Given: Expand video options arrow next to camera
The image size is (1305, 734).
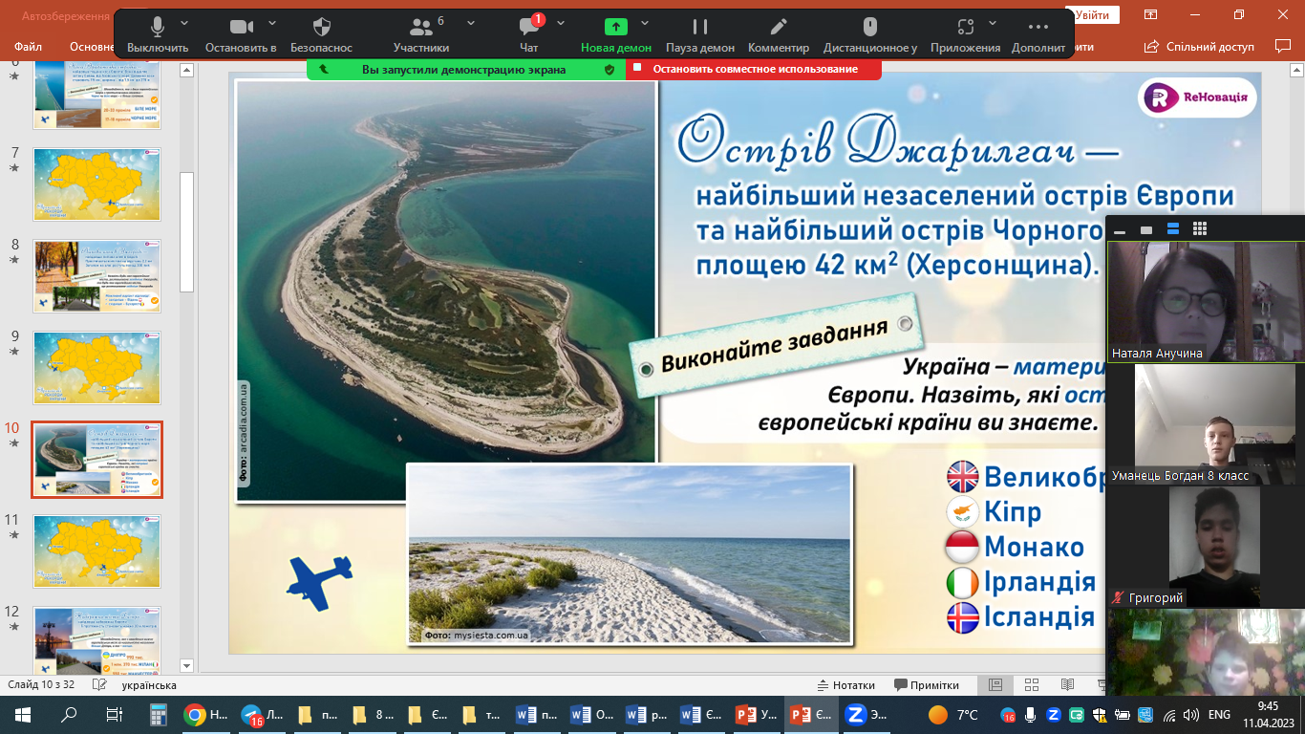Looking at the screenshot, I should coord(272,23).
